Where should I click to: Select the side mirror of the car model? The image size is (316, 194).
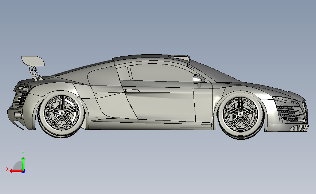point(199,79)
